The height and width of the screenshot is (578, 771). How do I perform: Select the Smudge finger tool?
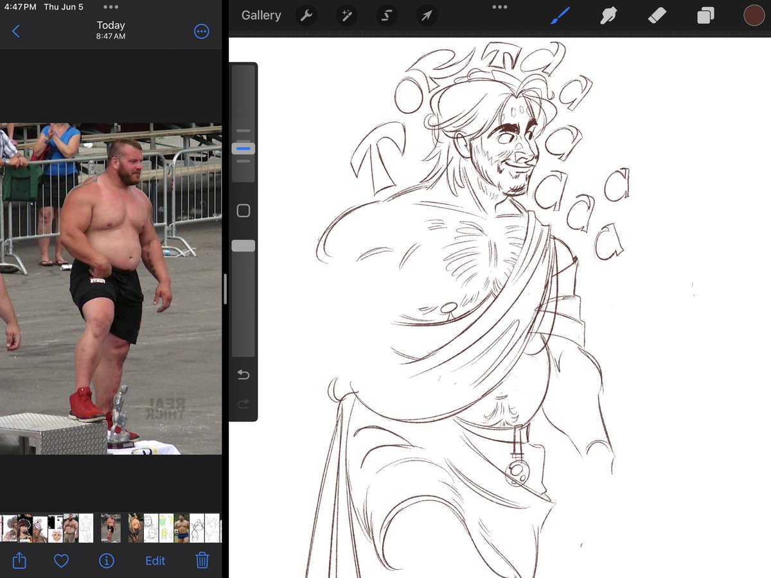608,15
